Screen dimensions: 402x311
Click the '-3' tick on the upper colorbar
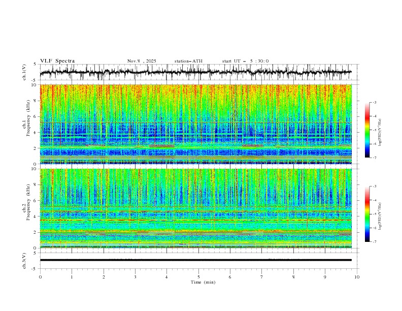coord(375,102)
